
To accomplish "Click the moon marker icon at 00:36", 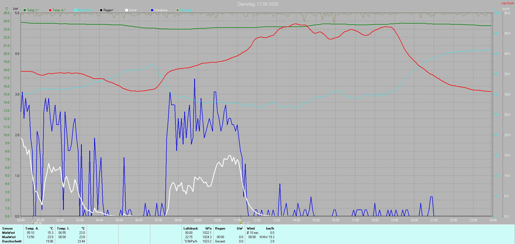I will (x=32, y=223).
